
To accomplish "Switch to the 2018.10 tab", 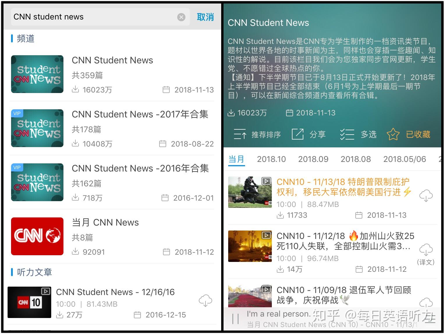I will [271, 159].
